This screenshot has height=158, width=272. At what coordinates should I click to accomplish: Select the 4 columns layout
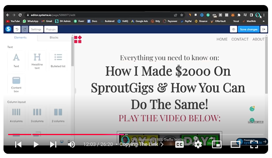point(16,115)
